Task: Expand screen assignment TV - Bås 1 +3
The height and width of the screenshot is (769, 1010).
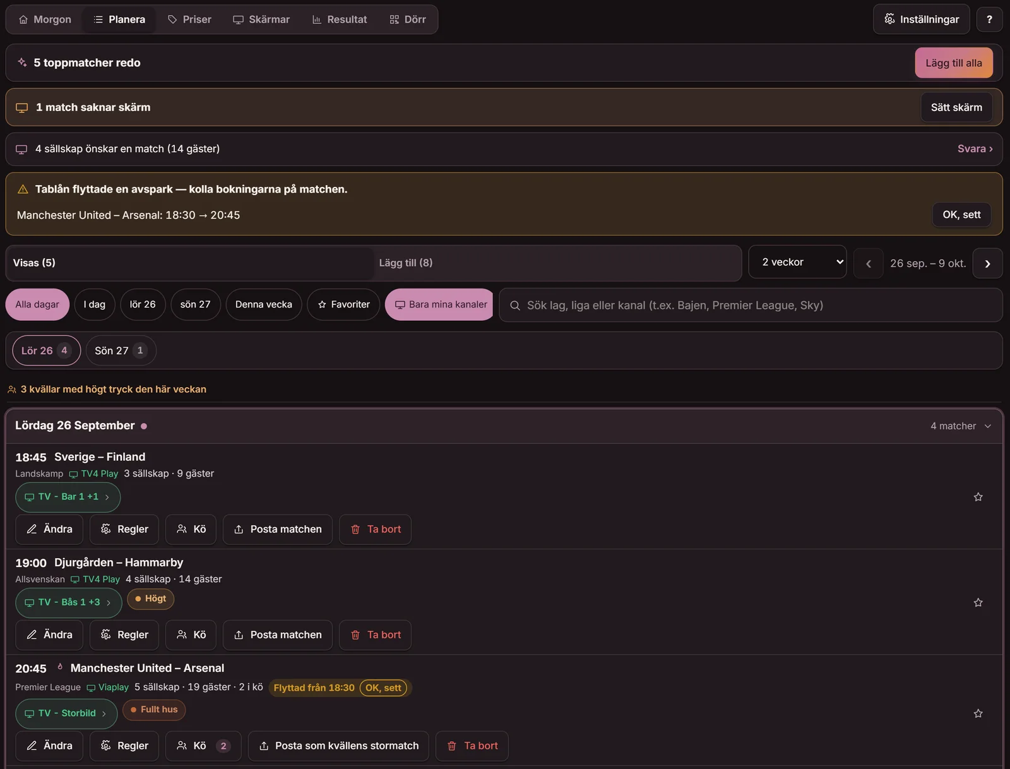Action: [69, 602]
